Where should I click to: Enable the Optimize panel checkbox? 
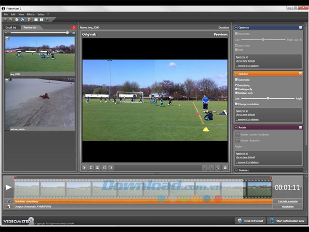[300, 27]
